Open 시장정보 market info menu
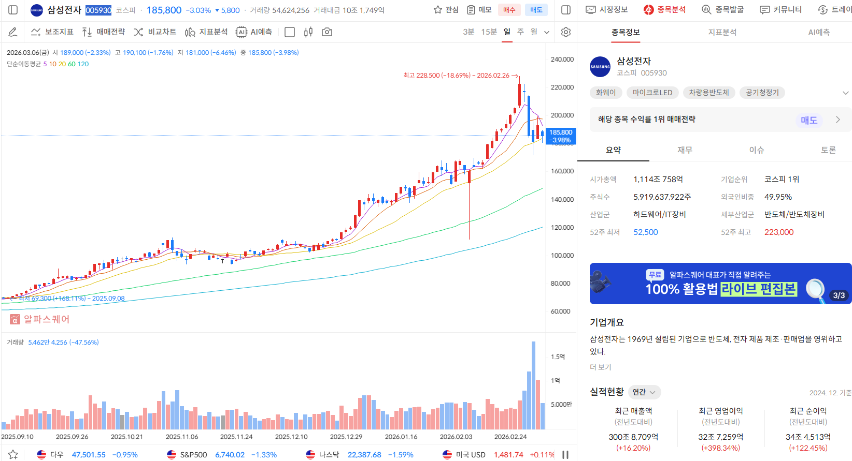 [607, 10]
